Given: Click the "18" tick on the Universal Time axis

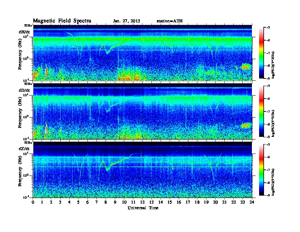Looking at the screenshot, I should tap(197, 202).
